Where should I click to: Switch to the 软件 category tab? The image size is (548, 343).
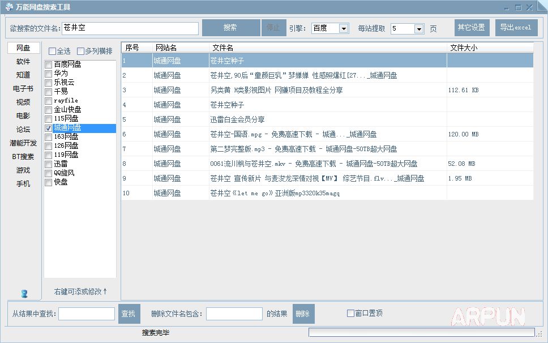tap(23, 61)
